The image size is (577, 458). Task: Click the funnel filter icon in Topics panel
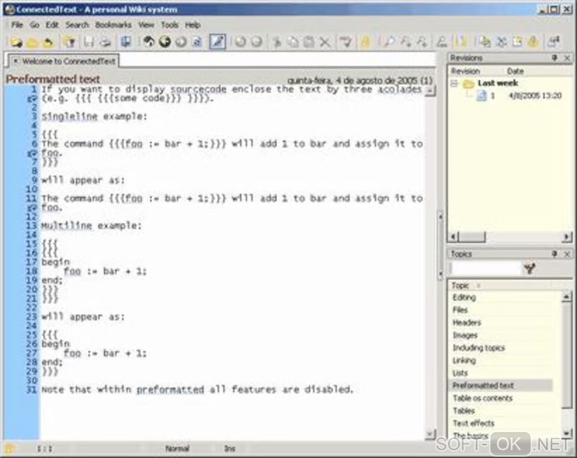tap(529, 268)
